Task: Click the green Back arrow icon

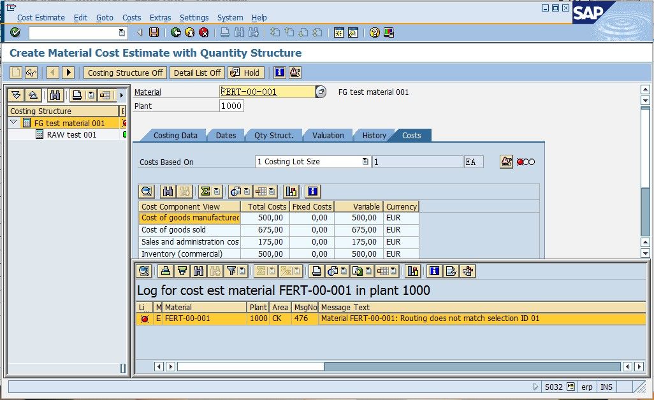Action: [175, 32]
